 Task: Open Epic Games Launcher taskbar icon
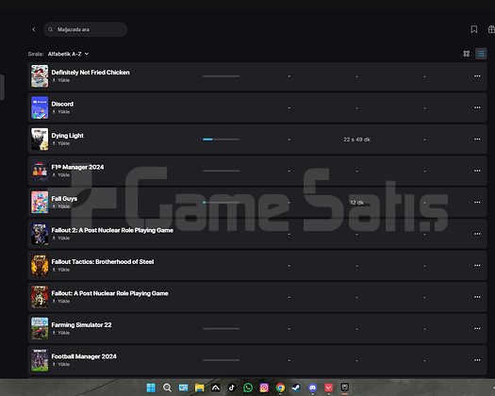click(x=345, y=388)
